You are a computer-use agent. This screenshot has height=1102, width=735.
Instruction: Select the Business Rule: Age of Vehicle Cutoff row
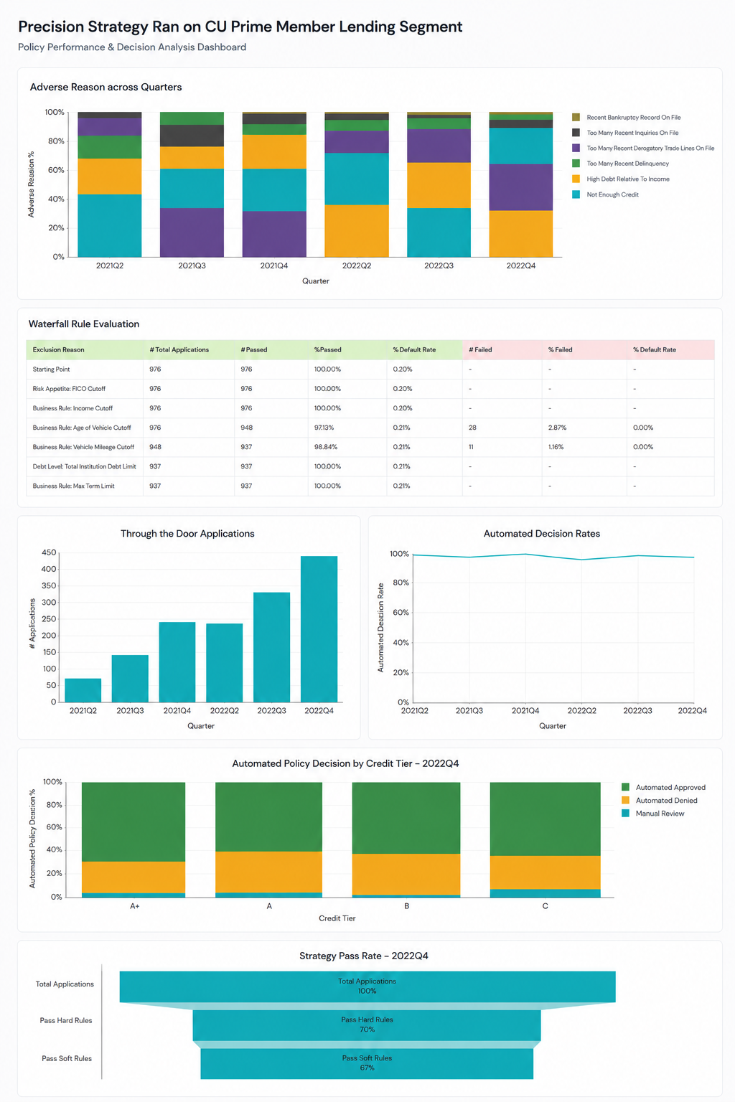click(370, 428)
